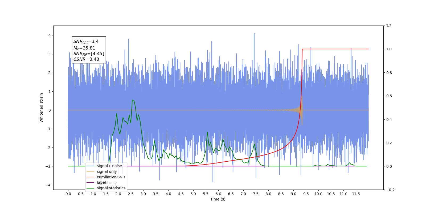Select the SNRMF=[4.45] annotation text

point(89,54)
